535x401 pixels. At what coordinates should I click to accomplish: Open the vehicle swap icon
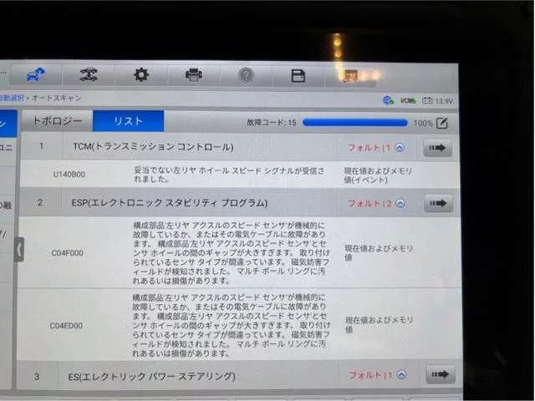[88, 74]
